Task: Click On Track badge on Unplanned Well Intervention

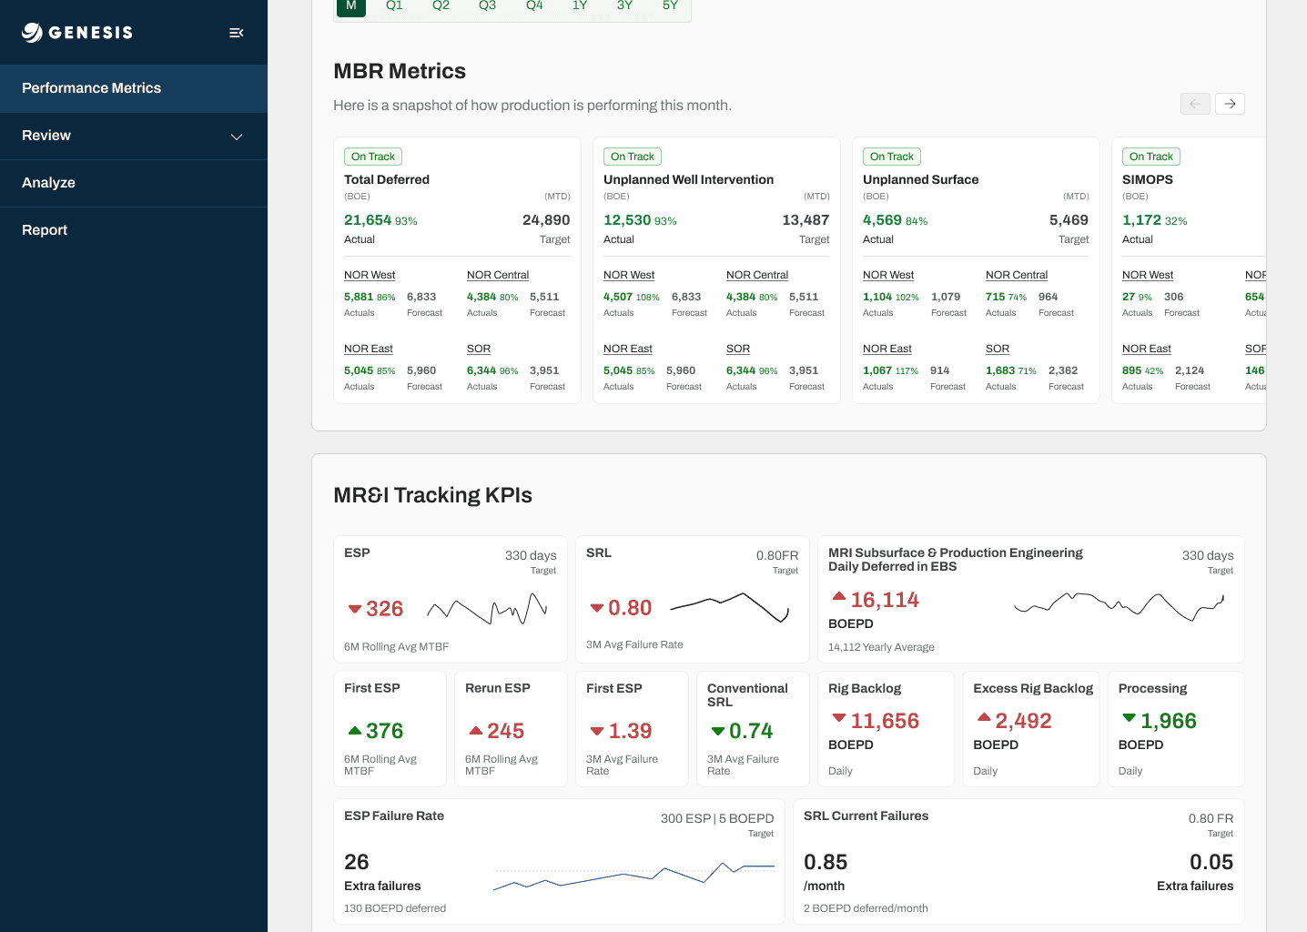Action: tap(633, 157)
